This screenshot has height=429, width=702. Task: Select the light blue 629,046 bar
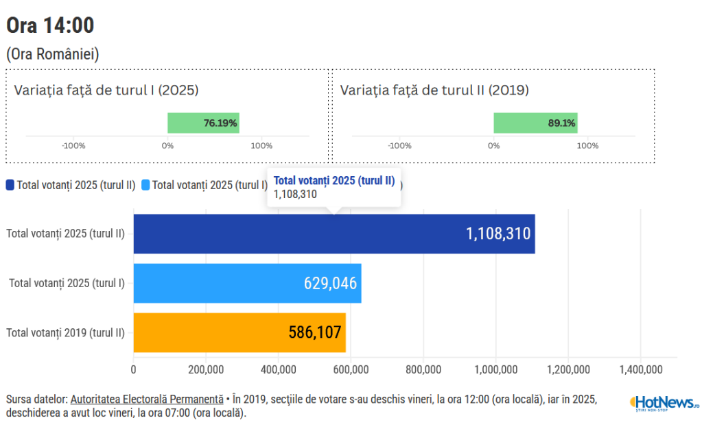point(247,283)
